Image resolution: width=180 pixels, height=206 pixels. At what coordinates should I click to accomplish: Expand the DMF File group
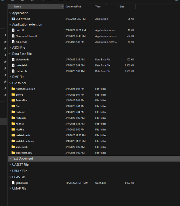10,77
